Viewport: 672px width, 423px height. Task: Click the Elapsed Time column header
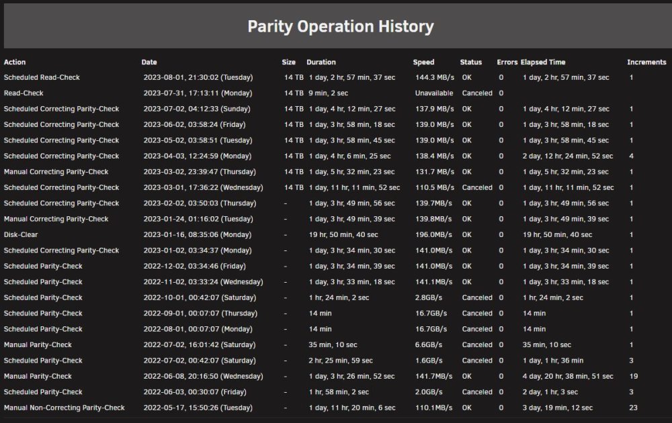click(x=542, y=62)
